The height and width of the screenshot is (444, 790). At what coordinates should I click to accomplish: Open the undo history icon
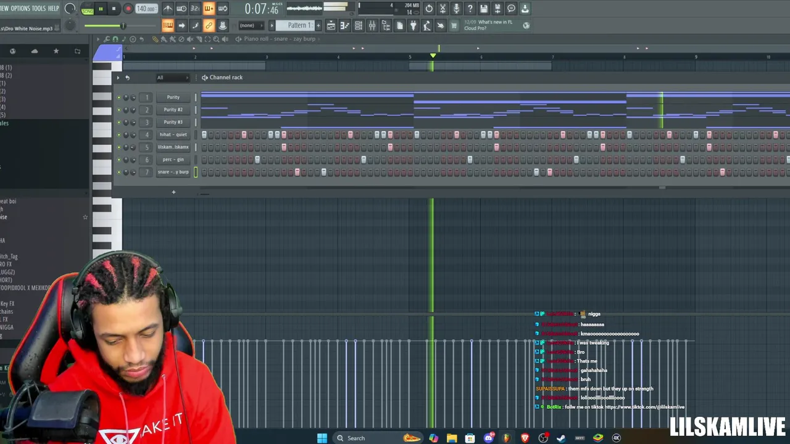point(429,9)
